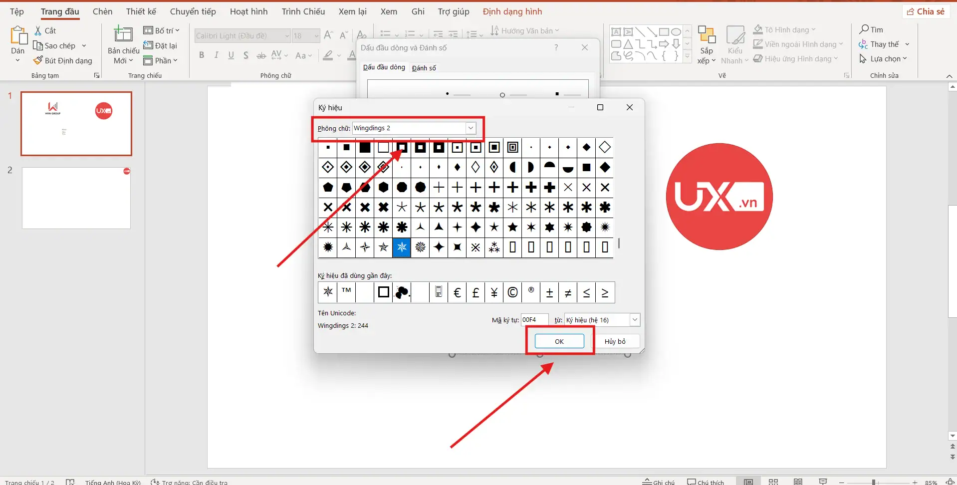Image resolution: width=957 pixels, height=485 pixels.
Task: Pick the filled pentagon symbol in the grid
Action: pos(328,188)
